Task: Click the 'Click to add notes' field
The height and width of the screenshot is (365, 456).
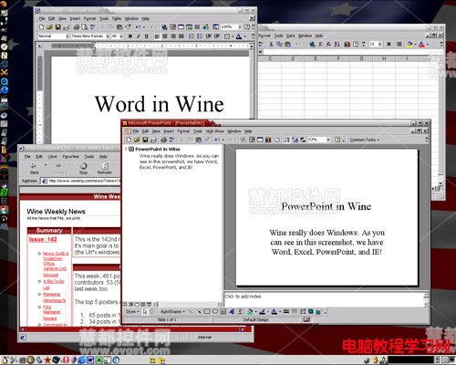Action: click(x=324, y=299)
